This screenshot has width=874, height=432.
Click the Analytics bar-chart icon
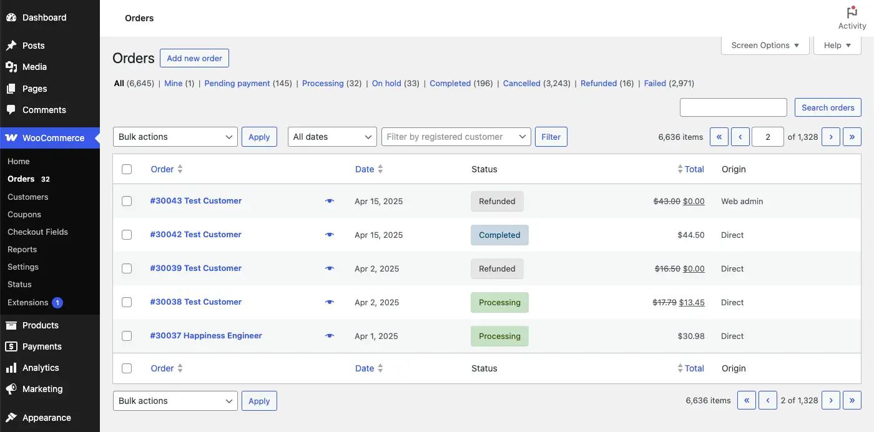tap(11, 368)
